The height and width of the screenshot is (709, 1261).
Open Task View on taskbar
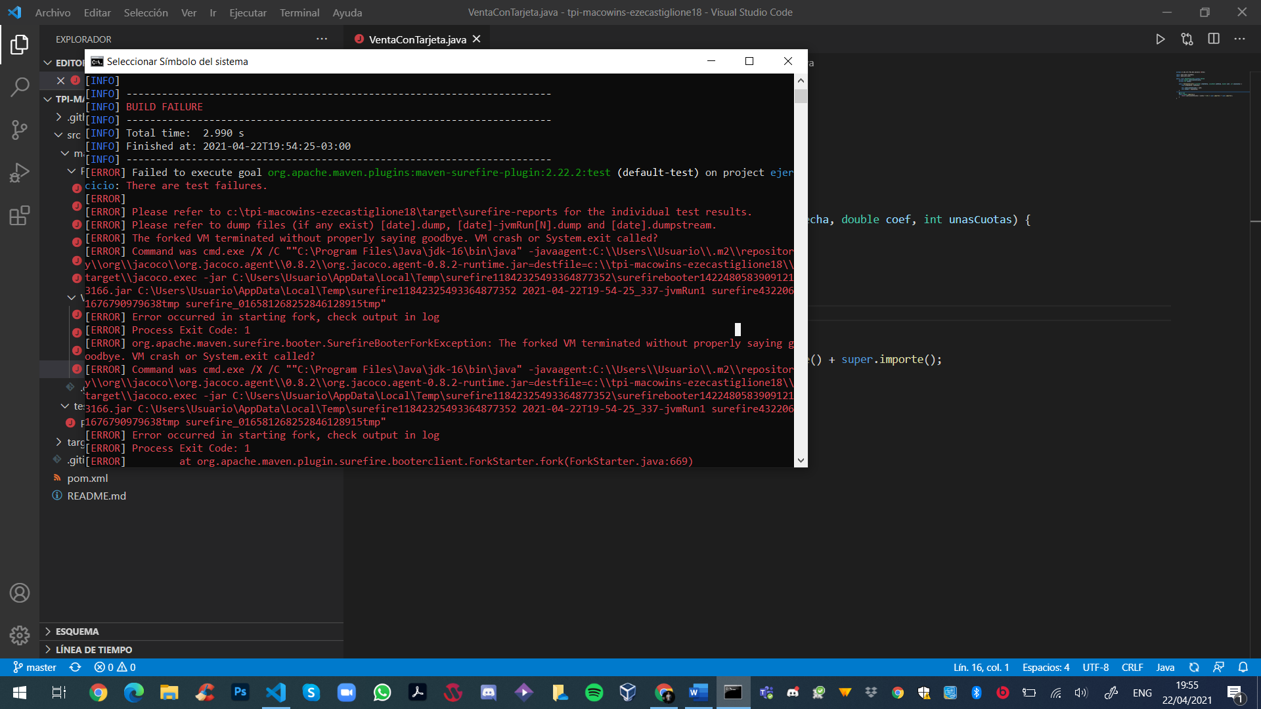58,693
